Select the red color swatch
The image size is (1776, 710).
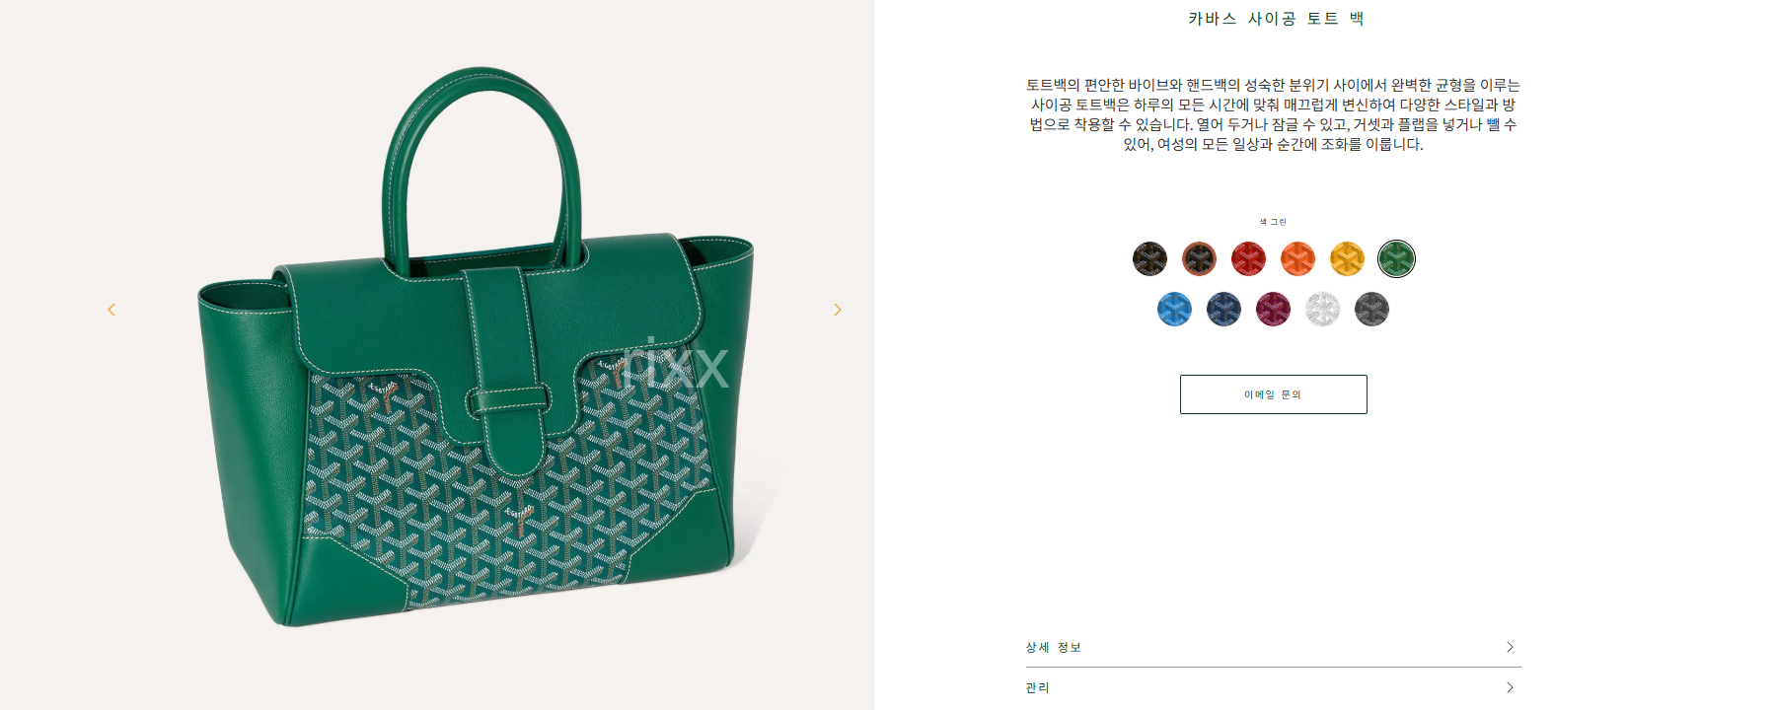[1248, 258]
